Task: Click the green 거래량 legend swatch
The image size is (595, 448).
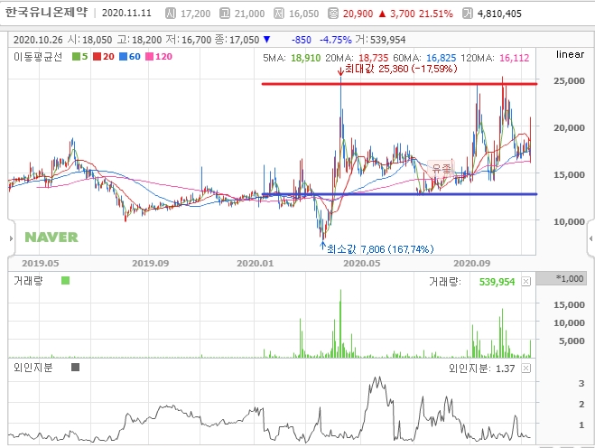Action: coord(65,281)
